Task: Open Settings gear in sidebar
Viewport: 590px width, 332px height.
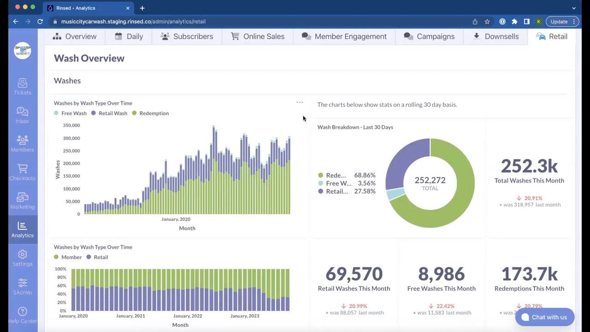Action: (x=22, y=258)
